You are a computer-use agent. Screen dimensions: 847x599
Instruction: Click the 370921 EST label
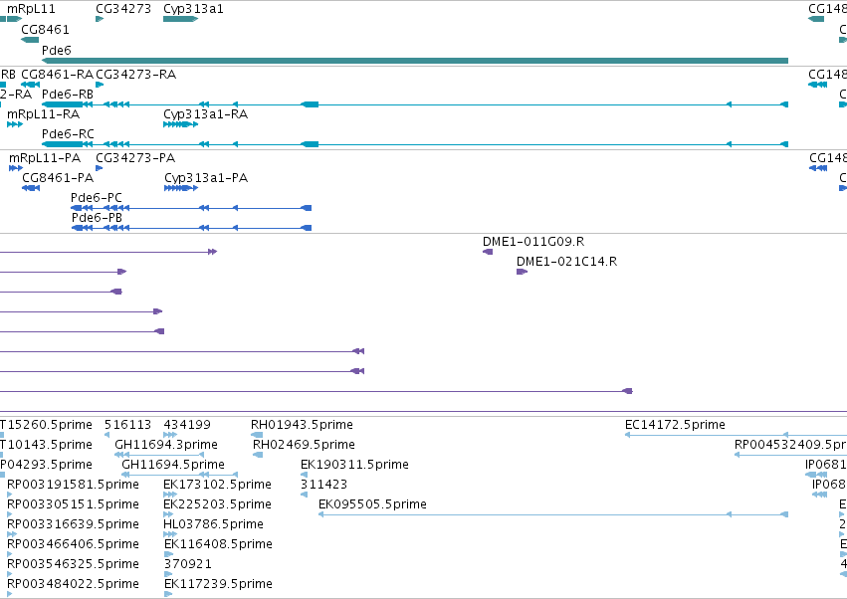click(188, 564)
